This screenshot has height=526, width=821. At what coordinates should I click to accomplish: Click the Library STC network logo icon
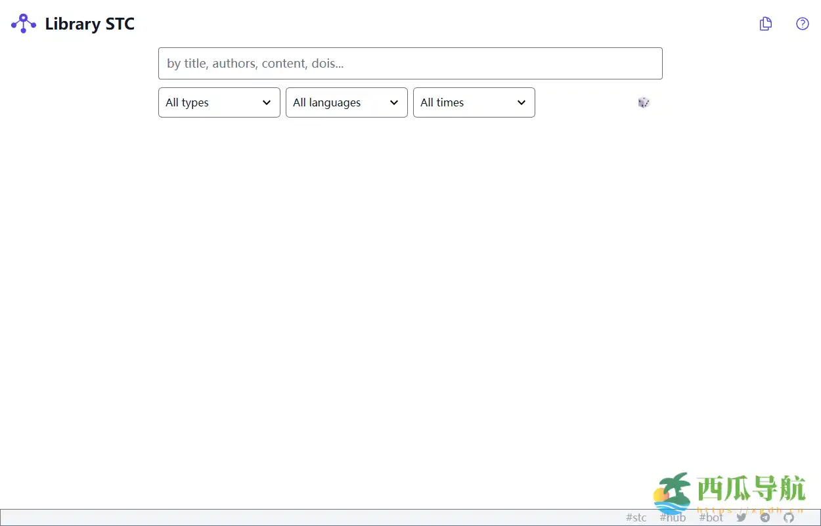[24, 24]
